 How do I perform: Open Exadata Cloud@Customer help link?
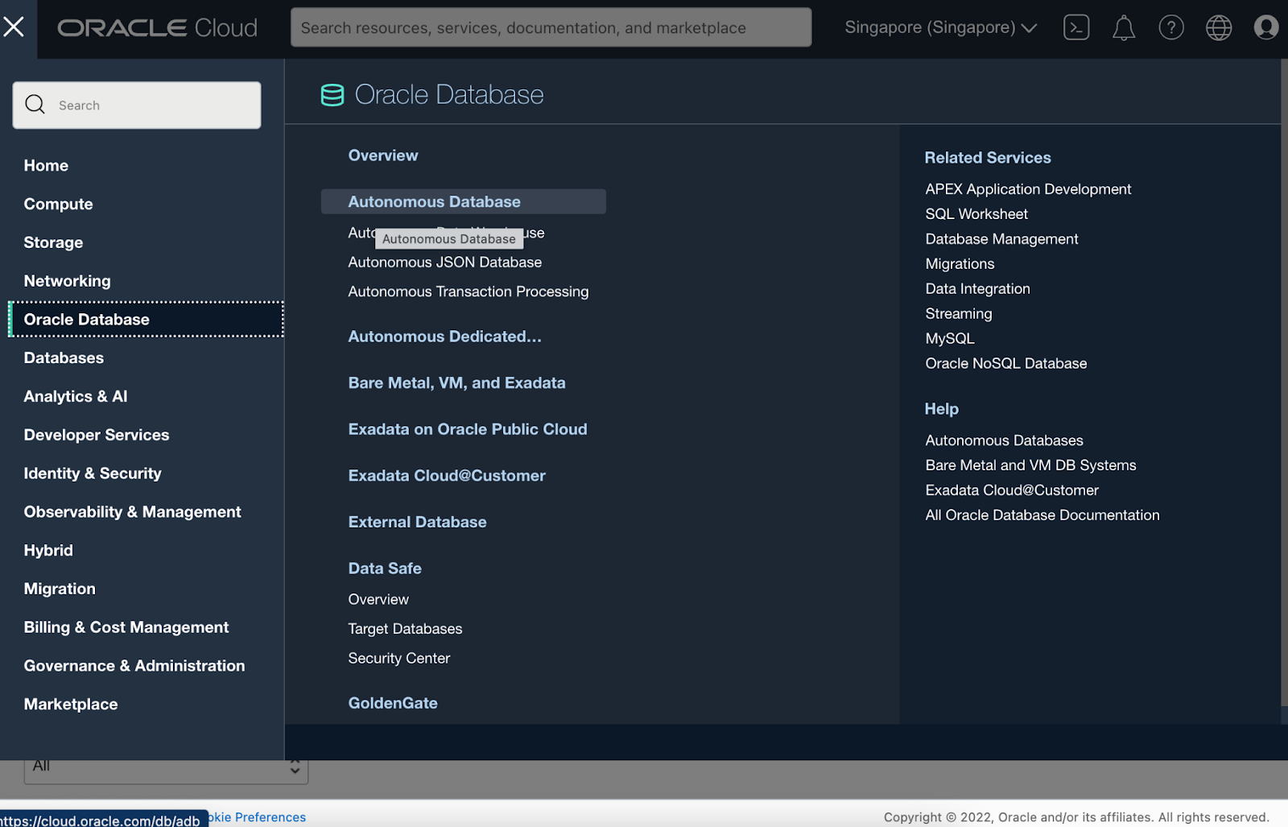point(1011,490)
